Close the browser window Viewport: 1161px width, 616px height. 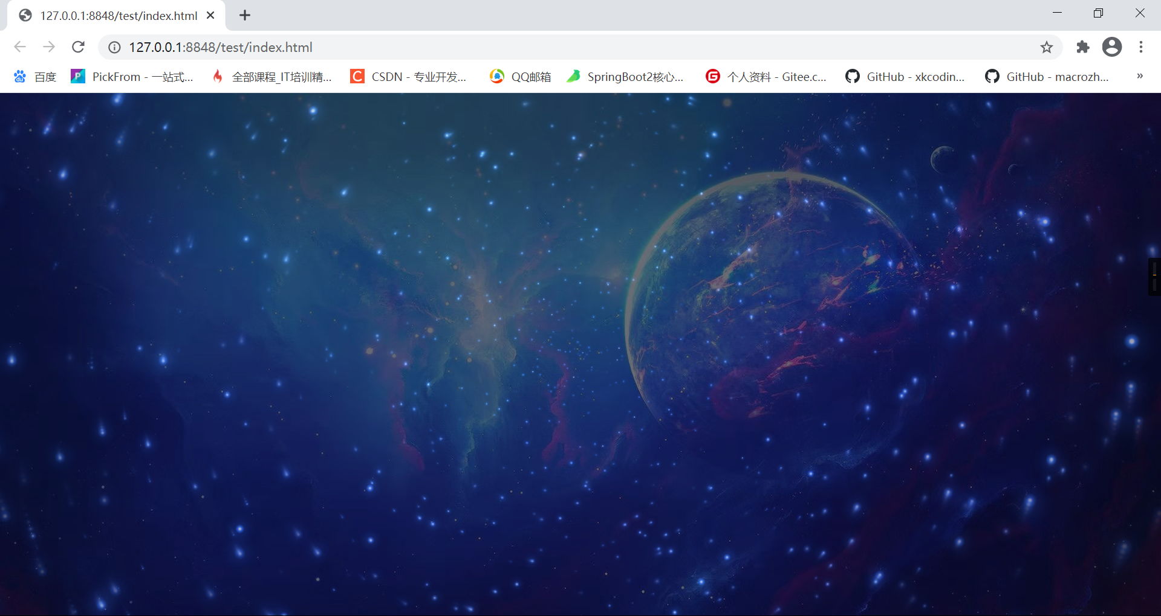1140,13
